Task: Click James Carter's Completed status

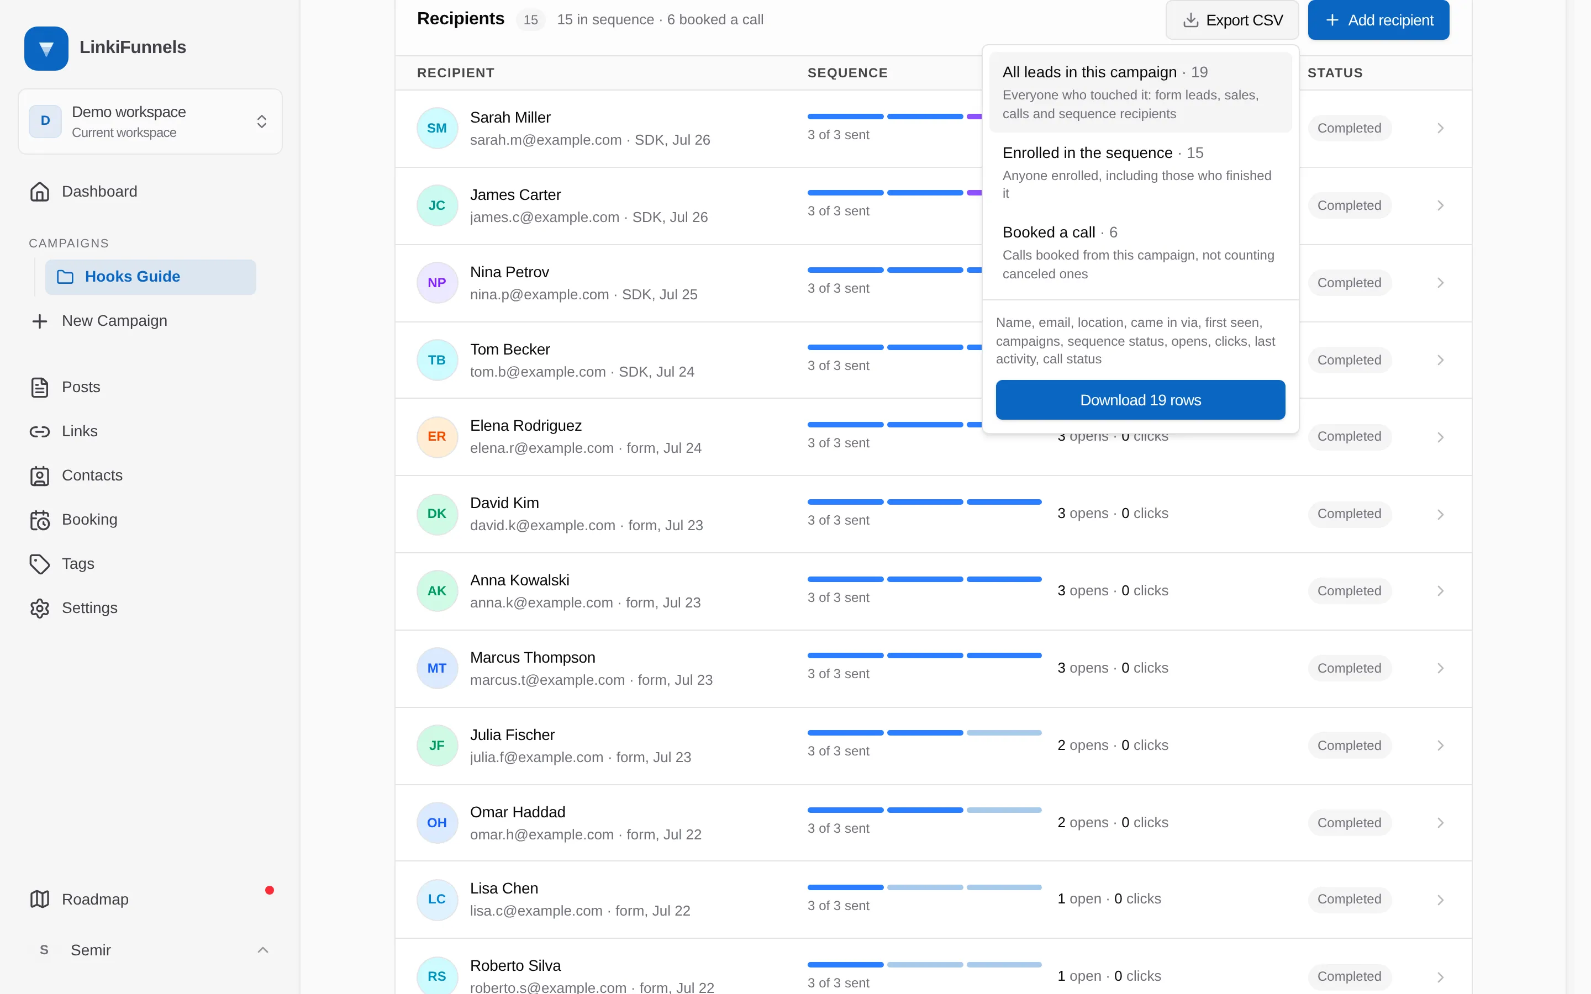Action: click(x=1349, y=206)
